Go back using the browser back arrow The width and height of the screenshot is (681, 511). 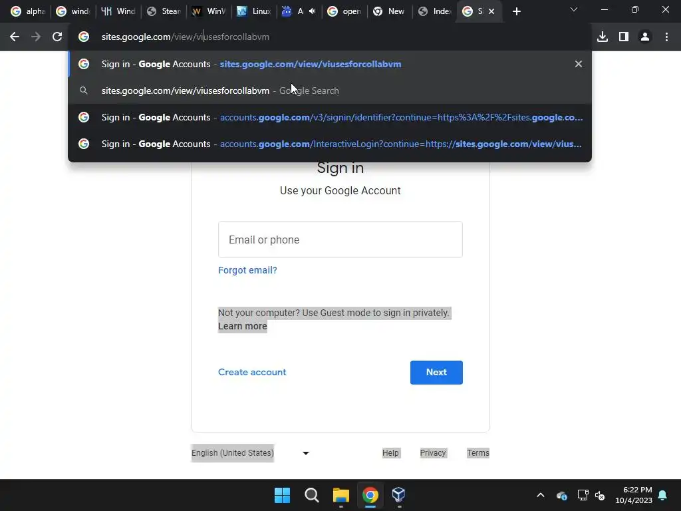tap(15, 37)
